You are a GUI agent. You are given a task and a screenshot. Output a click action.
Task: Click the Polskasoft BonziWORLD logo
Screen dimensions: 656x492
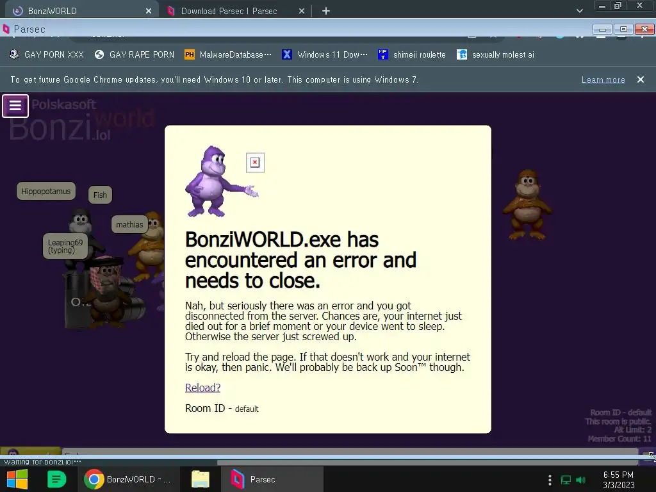tap(82, 120)
